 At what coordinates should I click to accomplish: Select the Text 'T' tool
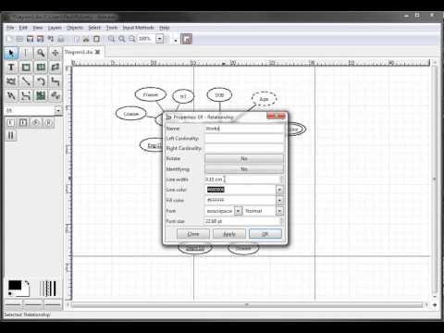11,68
